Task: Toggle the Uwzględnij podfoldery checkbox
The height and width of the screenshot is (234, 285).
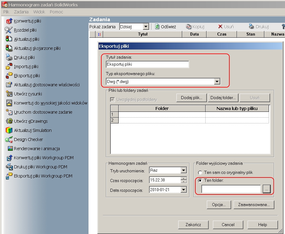Action: 113,99
